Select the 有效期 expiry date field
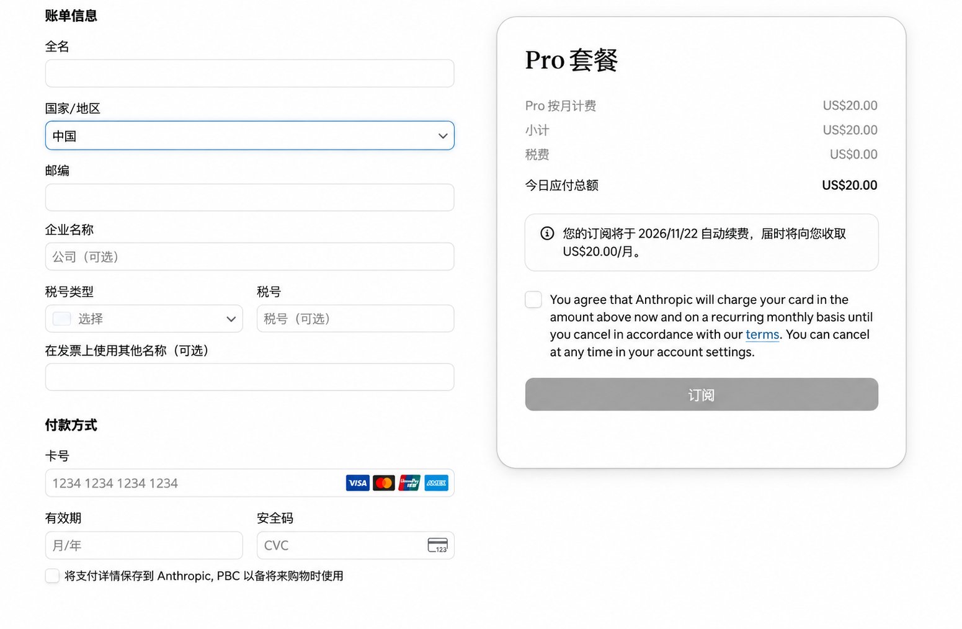This screenshot has height=629, width=962. pos(144,545)
